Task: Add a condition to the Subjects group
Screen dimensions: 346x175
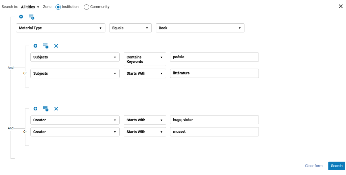Action: click(x=35, y=46)
